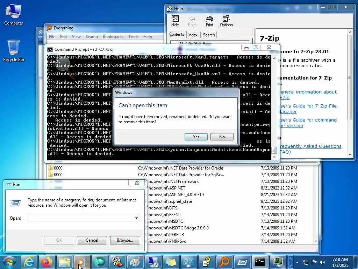Open the volume speaker tray icon

[x=322, y=262]
